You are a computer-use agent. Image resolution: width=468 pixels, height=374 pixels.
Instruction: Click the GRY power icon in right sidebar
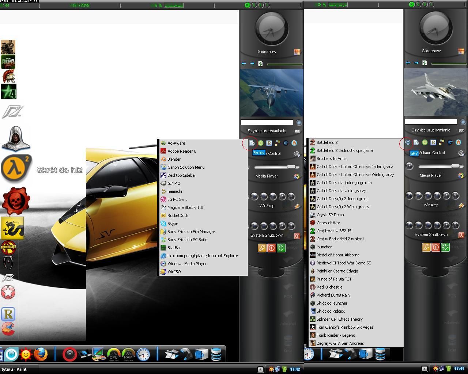408,142
